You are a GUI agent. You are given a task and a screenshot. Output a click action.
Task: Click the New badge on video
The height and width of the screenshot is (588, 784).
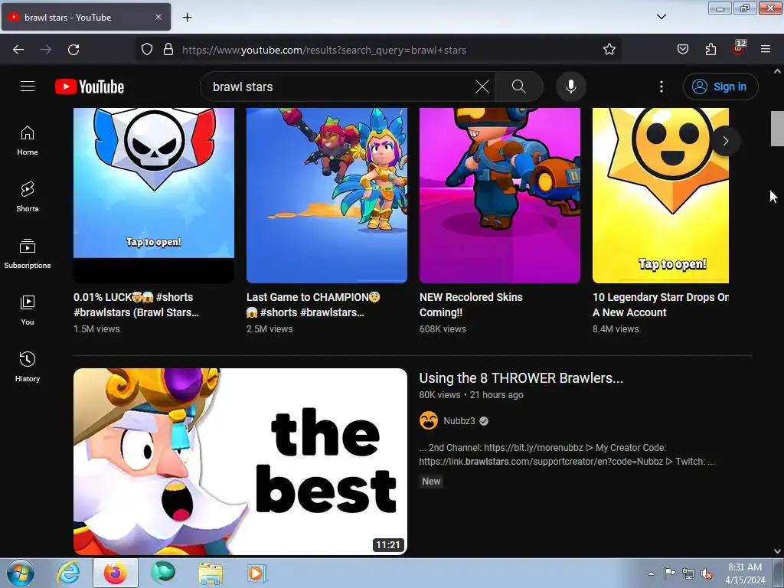tap(431, 482)
